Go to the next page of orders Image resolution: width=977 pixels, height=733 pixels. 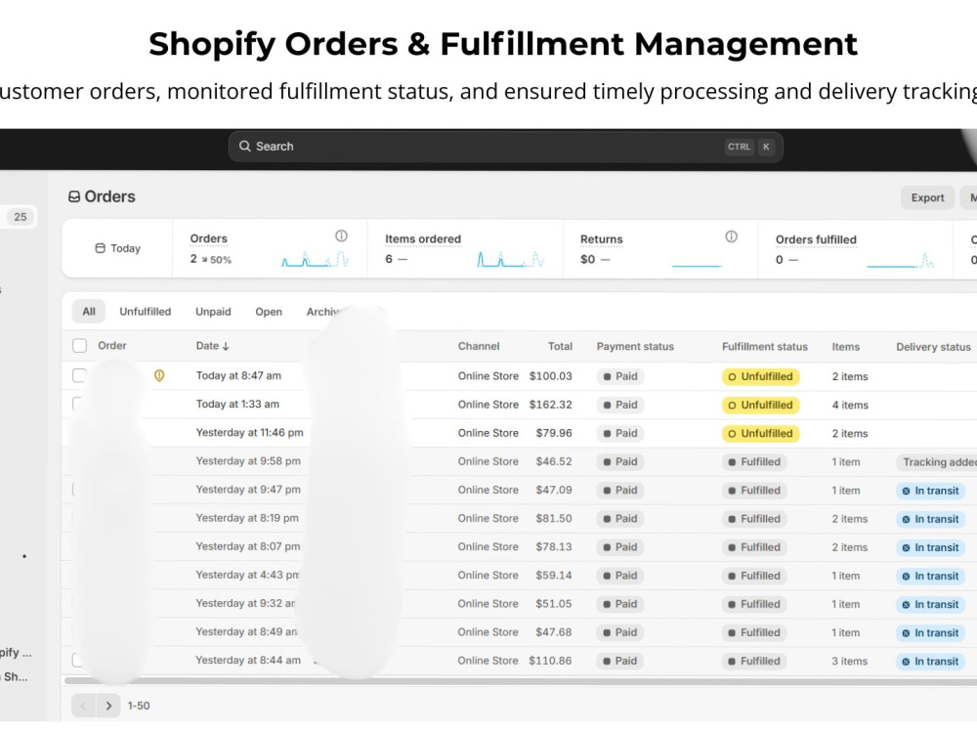click(108, 706)
